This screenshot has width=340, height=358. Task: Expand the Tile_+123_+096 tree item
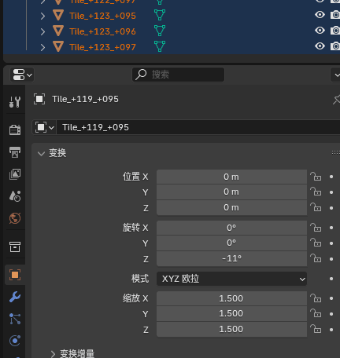42,31
